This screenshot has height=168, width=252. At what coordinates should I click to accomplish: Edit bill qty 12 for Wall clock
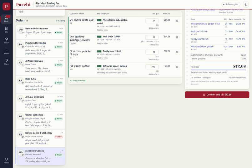(x=152, y=37)
